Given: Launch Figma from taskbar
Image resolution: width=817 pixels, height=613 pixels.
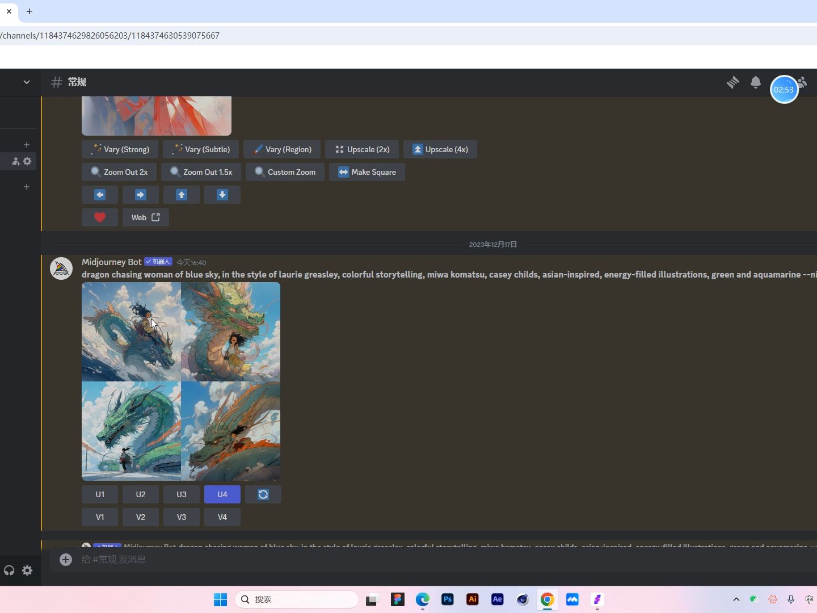Looking at the screenshot, I should [398, 599].
